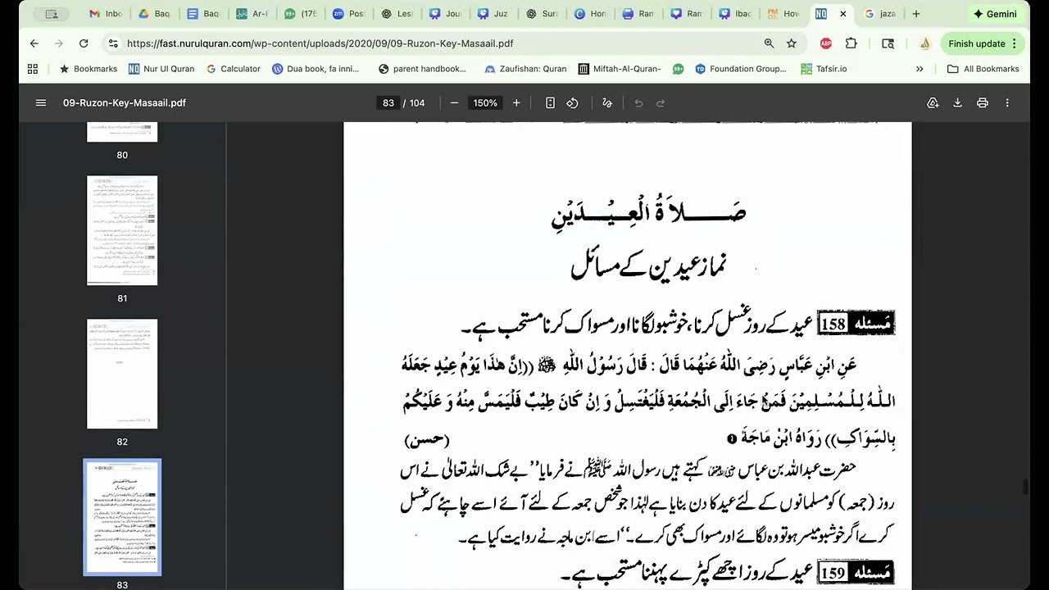
Task: Open Nur Ul Quran bookmark
Action: click(x=161, y=69)
